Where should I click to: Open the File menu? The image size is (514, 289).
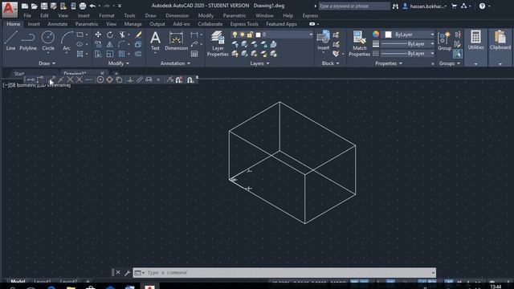pos(27,15)
